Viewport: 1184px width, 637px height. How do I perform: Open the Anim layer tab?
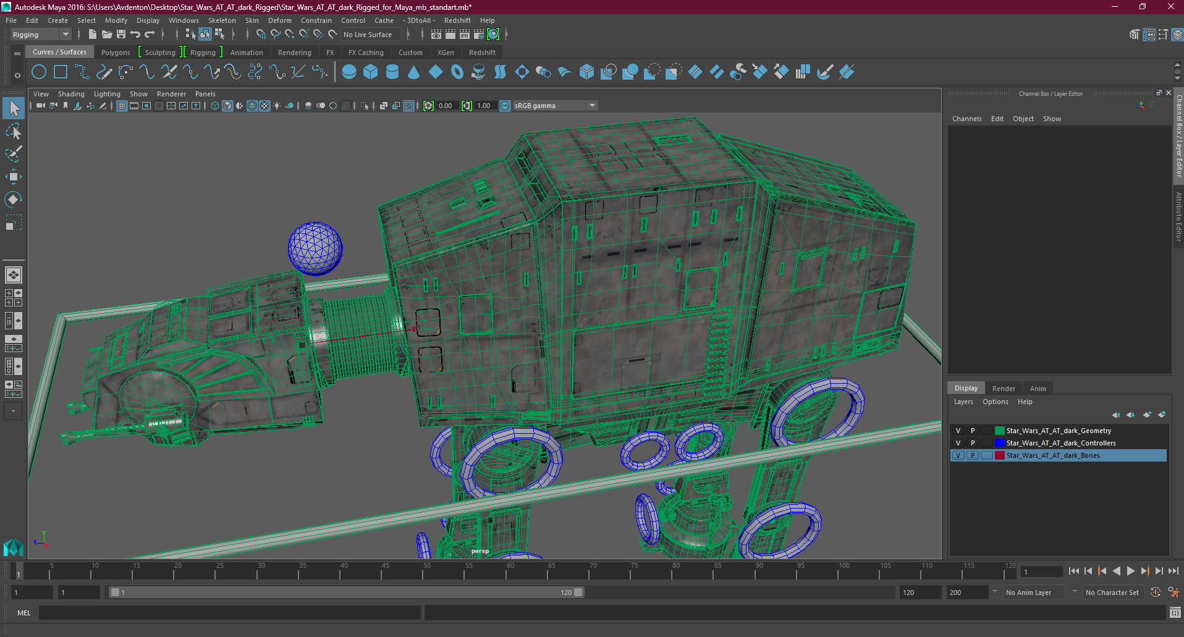pyautogui.click(x=1038, y=389)
